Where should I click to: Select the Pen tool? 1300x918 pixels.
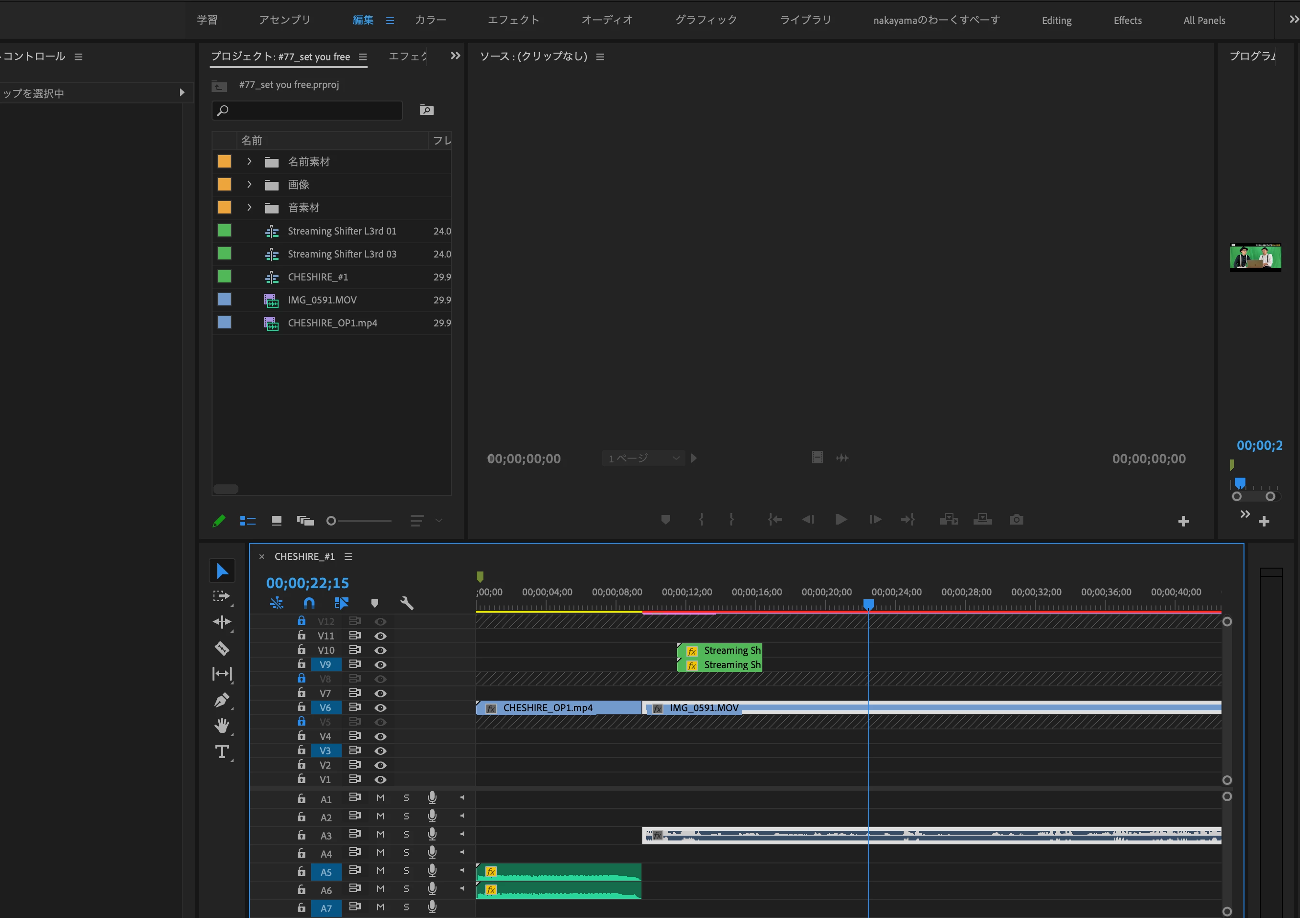point(222,700)
